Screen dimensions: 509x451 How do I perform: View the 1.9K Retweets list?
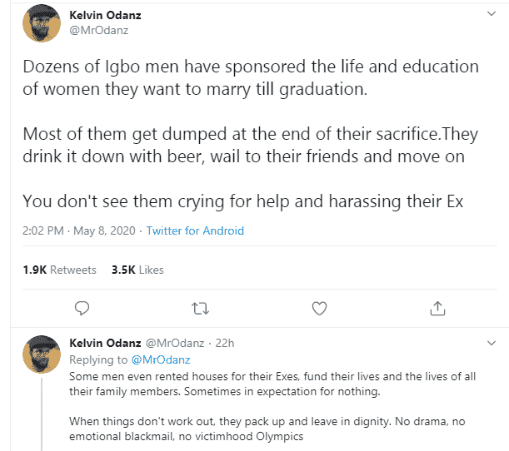(59, 270)
